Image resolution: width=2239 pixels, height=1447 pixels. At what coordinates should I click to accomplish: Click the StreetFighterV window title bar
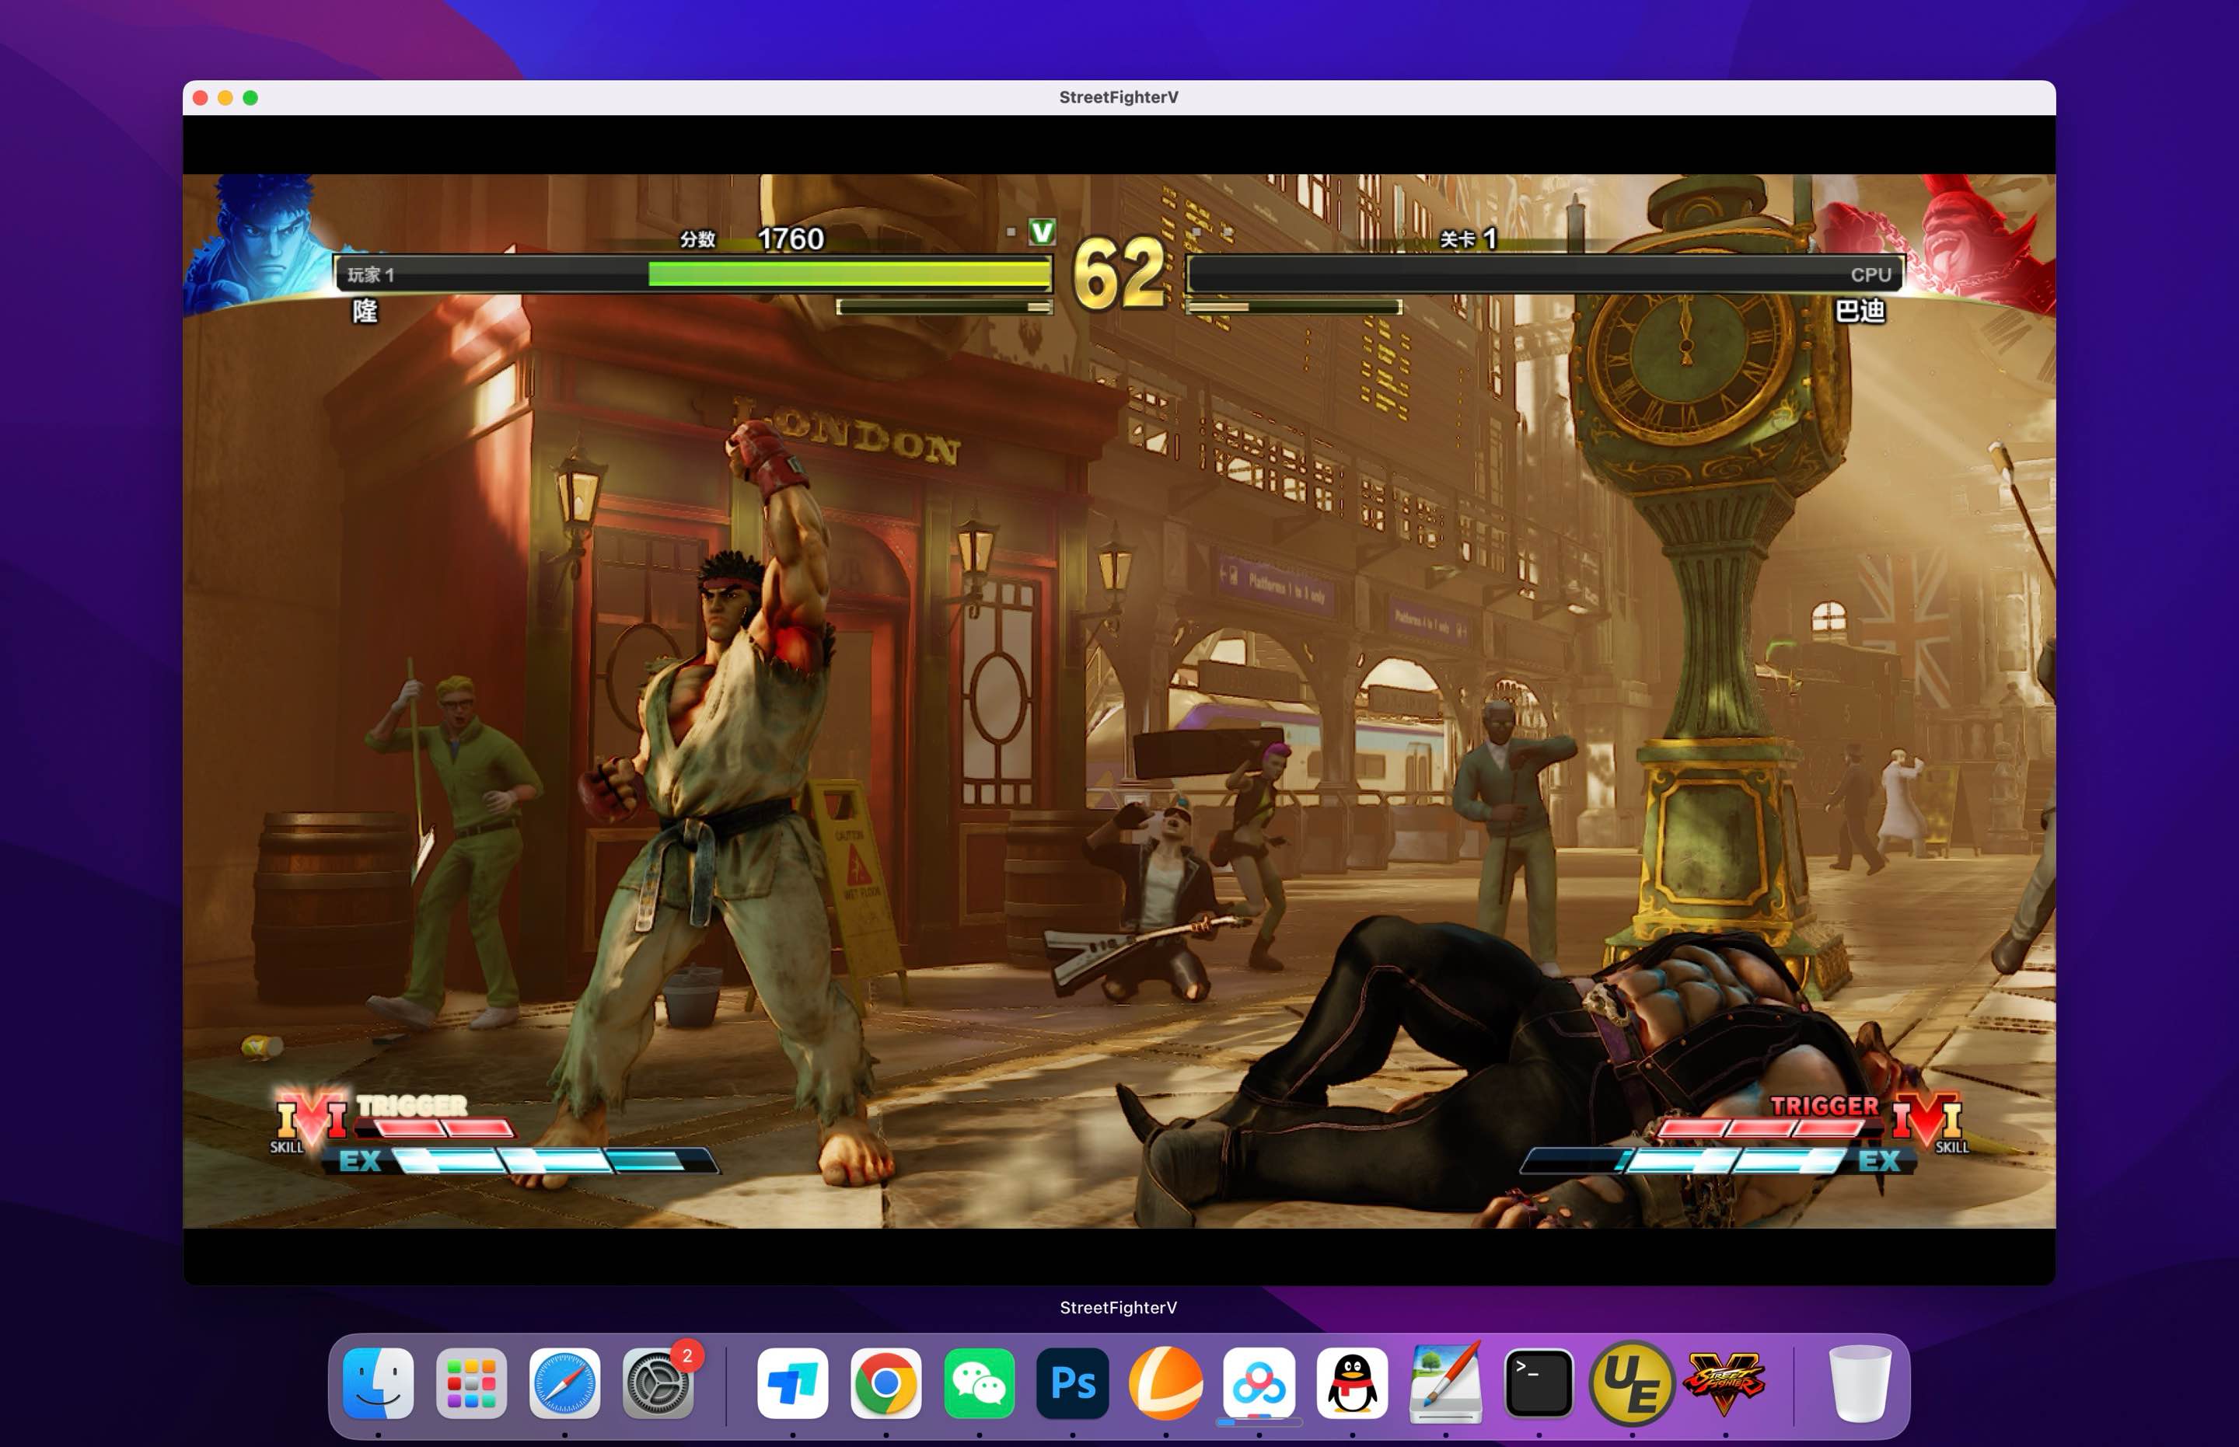1119,97
